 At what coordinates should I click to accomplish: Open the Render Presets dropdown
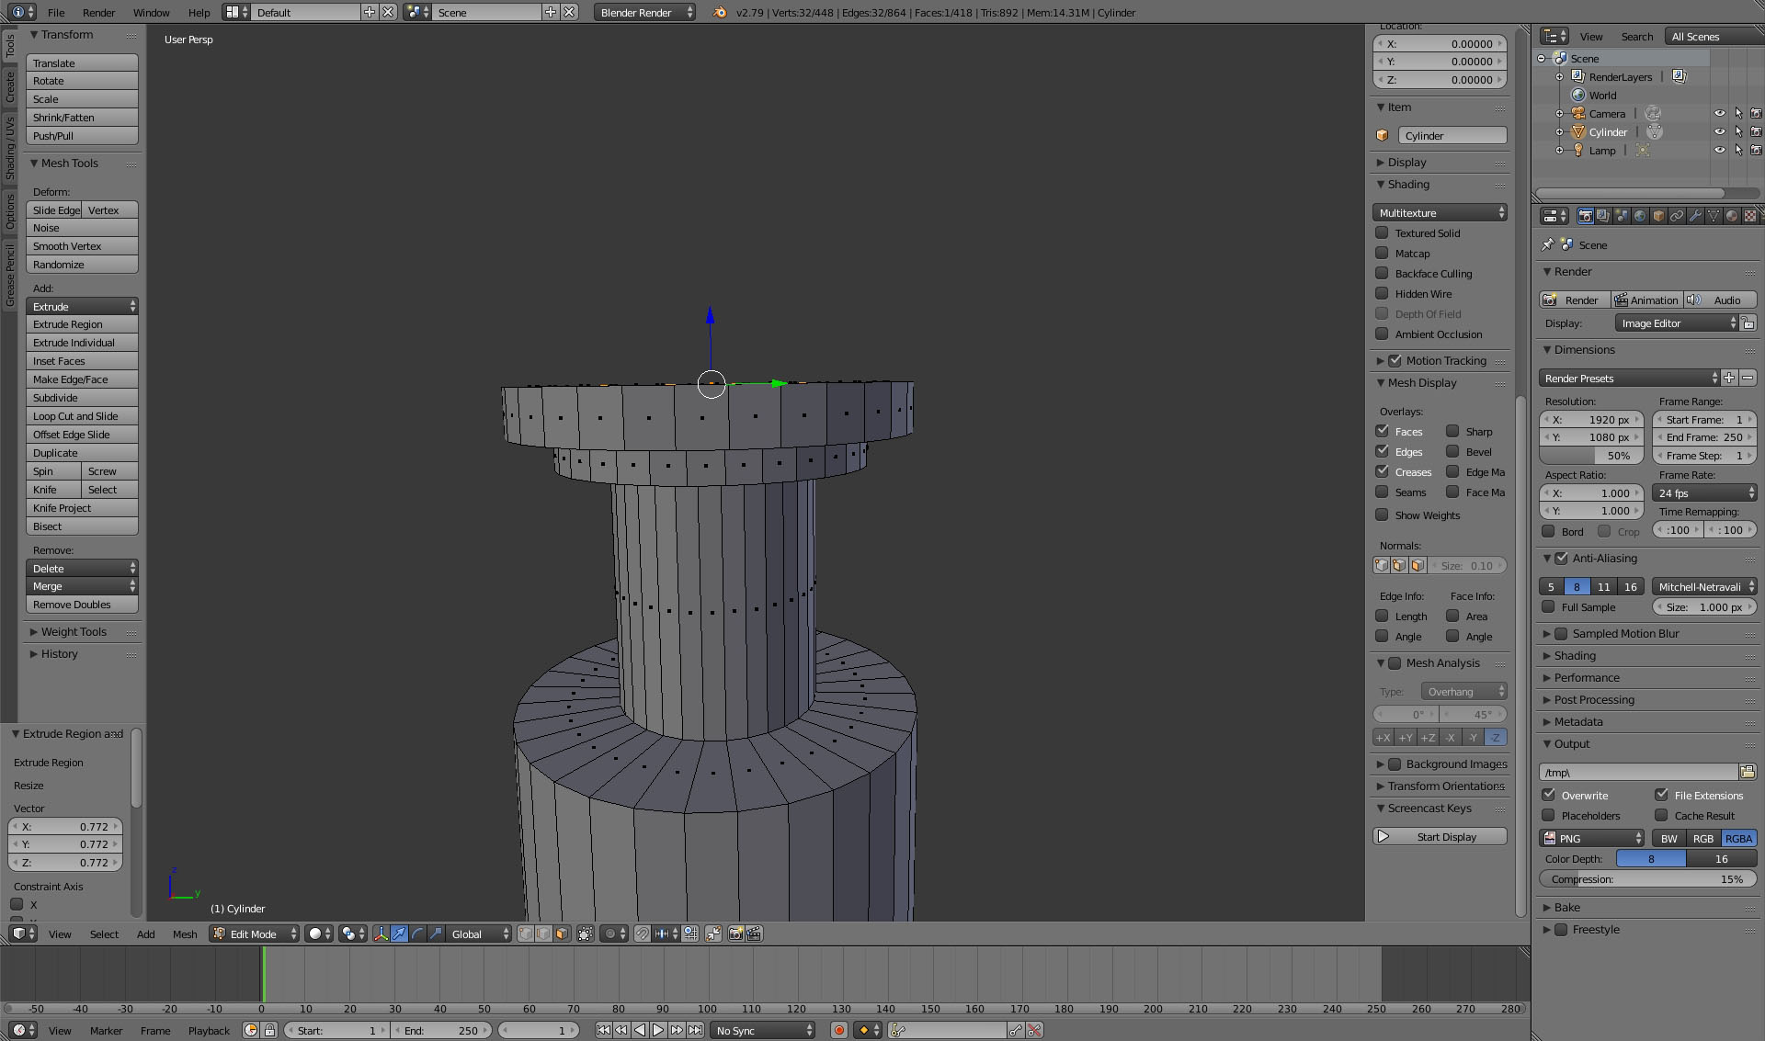click(1629, 378)
